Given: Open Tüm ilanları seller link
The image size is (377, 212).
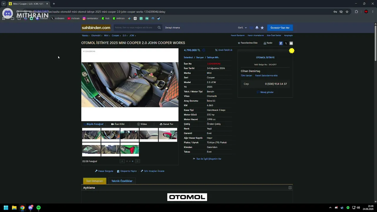Looking at the screenshot, I should click(247, 76).
